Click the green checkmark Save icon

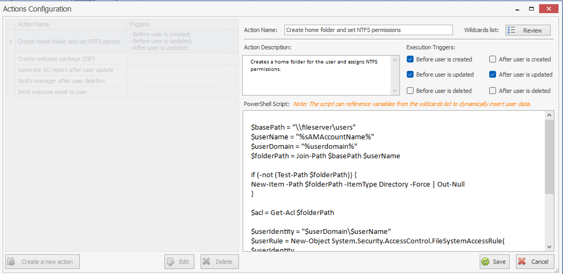tap(486, 262)
